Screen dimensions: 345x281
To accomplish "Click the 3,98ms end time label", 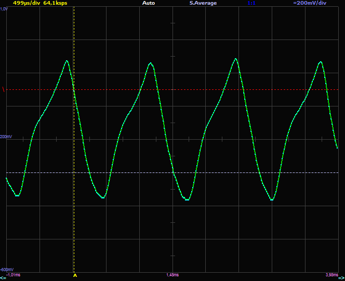I will click(331, 274).
